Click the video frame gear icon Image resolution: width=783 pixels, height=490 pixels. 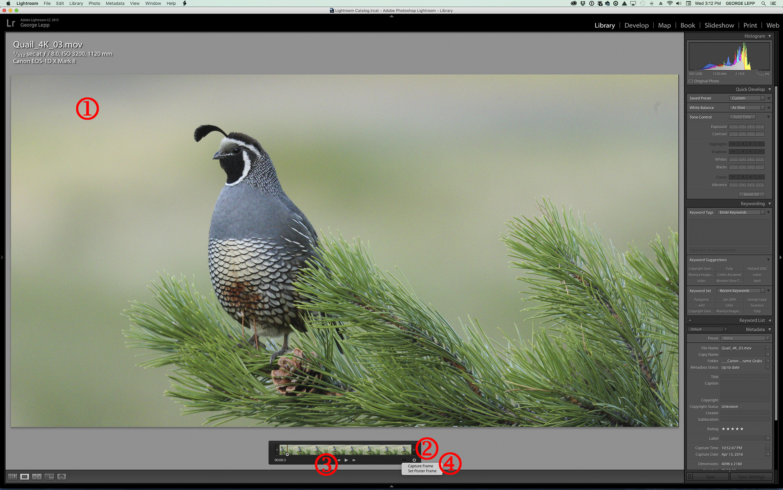[414, 460]
